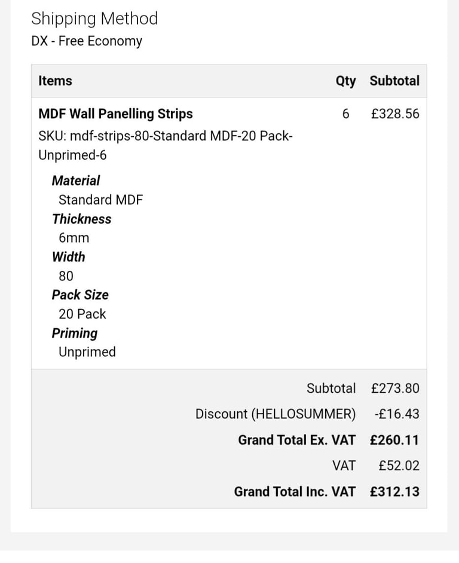Click the Shipping Method heading
This screenshot has height=563, width=459.
pyautogui.click(x=94, y=19)
